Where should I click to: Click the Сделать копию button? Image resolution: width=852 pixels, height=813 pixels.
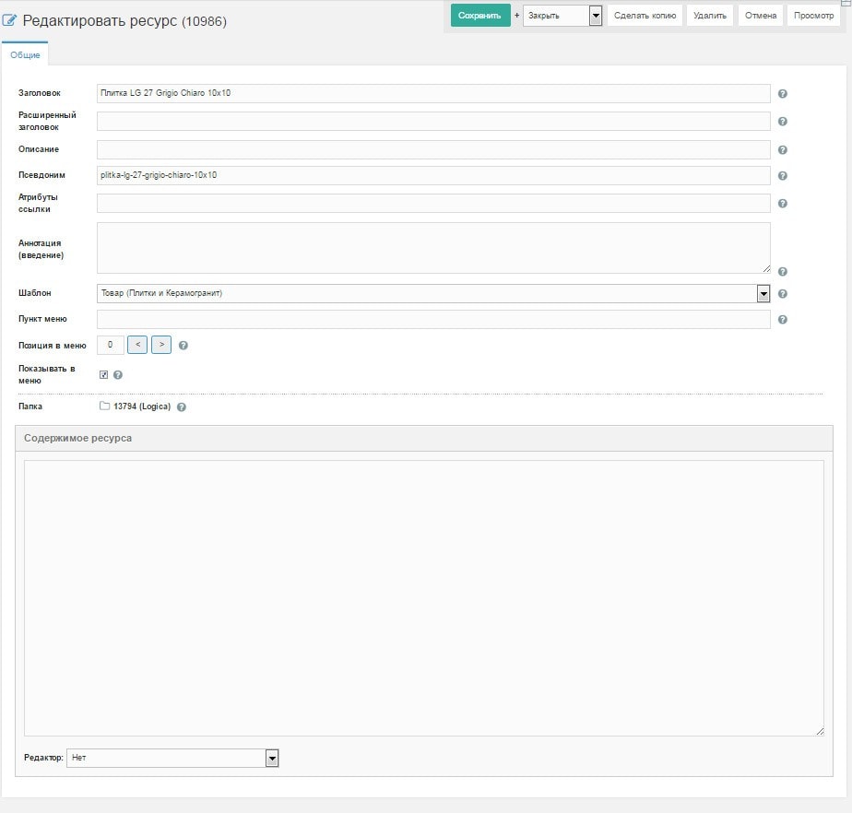pyautogui.click(x=645, y=16)
